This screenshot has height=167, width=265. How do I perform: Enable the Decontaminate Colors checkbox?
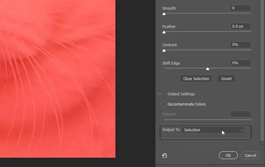point(164,104)
